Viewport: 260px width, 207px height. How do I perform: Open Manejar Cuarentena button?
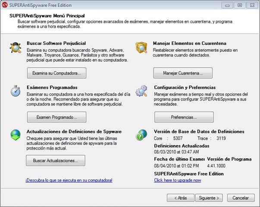(x=183, y=73)
